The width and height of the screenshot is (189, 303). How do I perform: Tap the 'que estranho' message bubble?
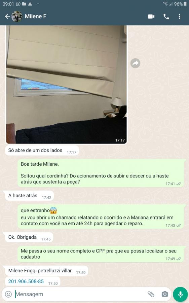click(x=101, y=217)
